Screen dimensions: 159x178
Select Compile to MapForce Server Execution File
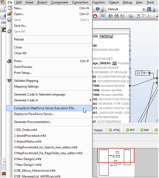pos(49,108)
